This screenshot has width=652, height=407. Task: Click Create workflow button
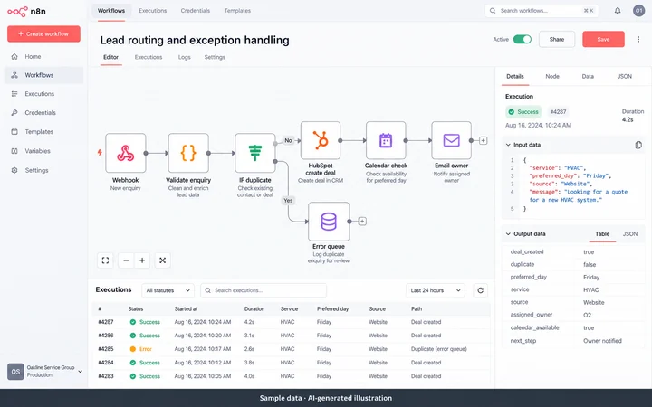[x=43, y=34]
